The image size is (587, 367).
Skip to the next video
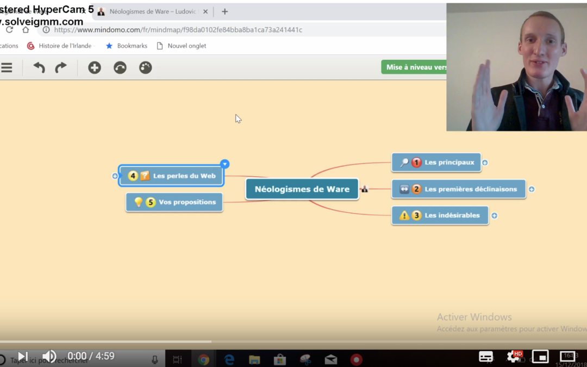click(x=23, y=357)
